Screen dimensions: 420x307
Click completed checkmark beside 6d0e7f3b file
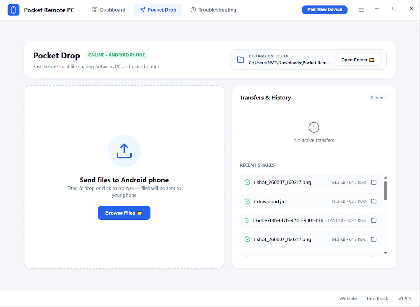[x=247, y=220]
